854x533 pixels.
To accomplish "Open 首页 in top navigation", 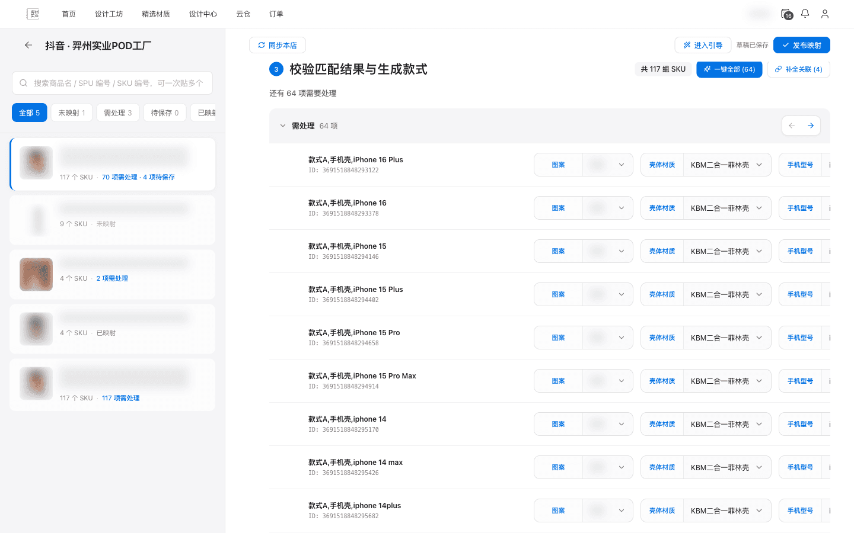I will [69, 14].
